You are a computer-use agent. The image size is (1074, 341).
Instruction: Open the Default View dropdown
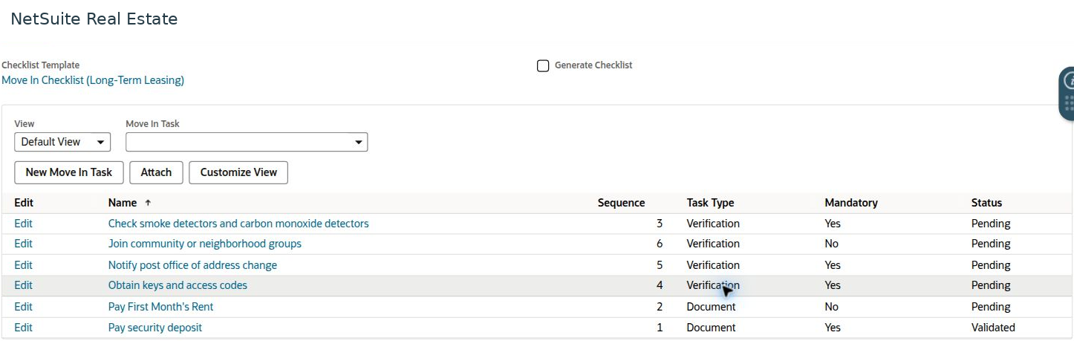point(62,142)
